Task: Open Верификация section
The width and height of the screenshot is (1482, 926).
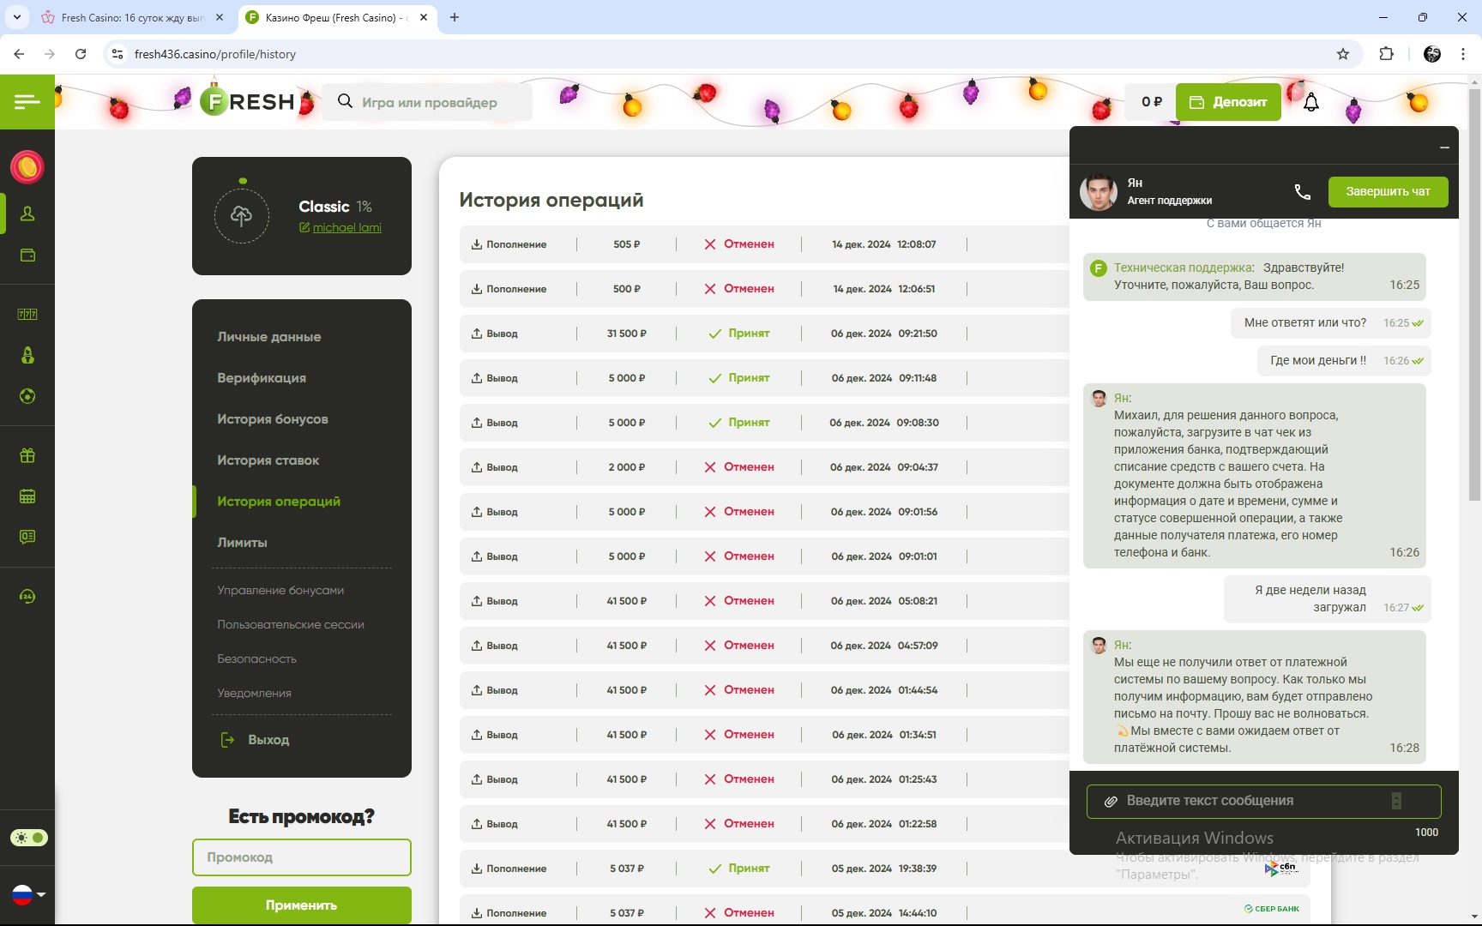Action: click(x=262, y=378)
